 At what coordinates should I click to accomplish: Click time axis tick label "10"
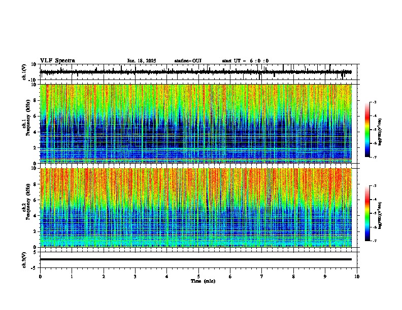(357, 277)
